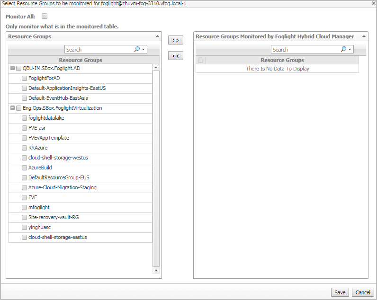Click the resource list scroll down arrow
This screenshot has height=300, width=377.
(x=156, y=271)
